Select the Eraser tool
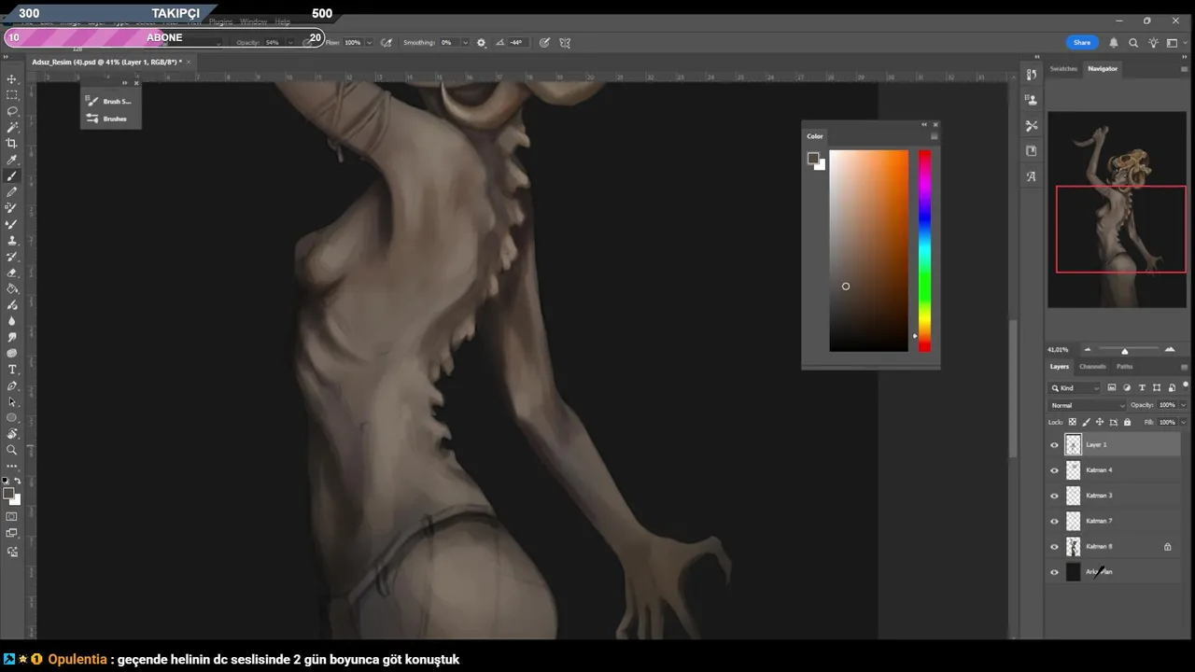1195x672 pixels. [x=12, y=273]
